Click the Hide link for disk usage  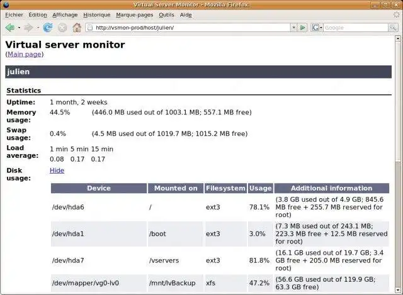[57, 170]
